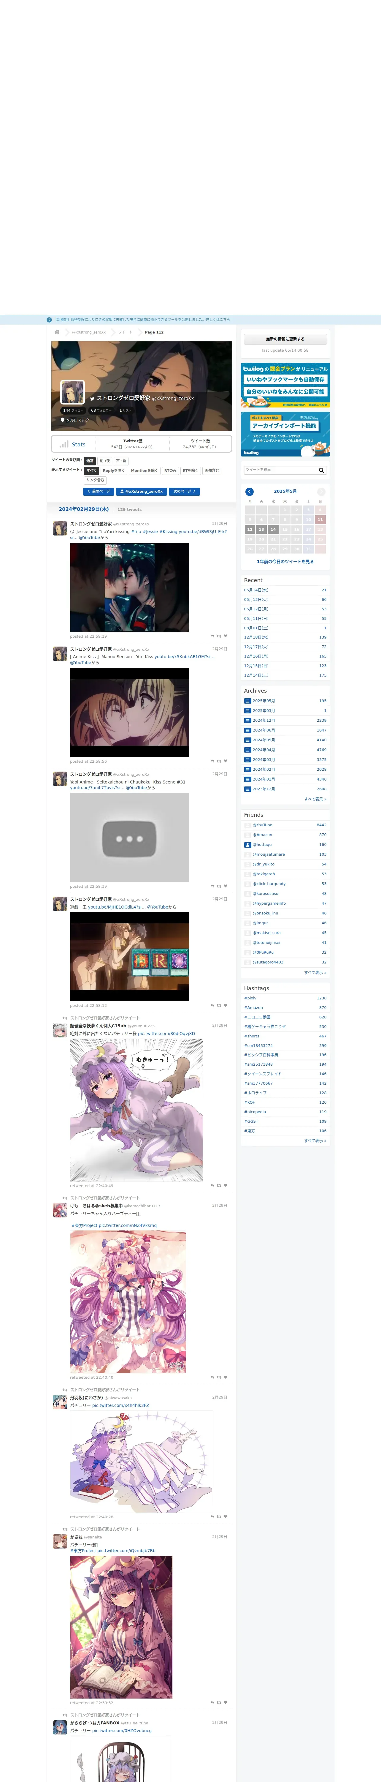
Task: Click the 前のページ button
Action: [99, 492]
